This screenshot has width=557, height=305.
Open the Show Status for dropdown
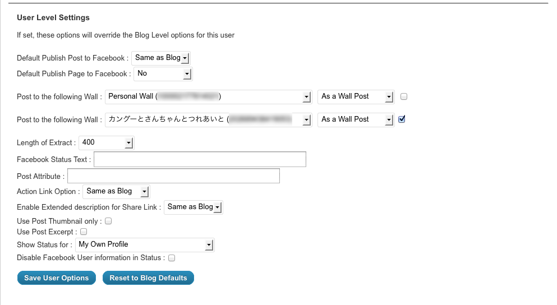point(145,244)
